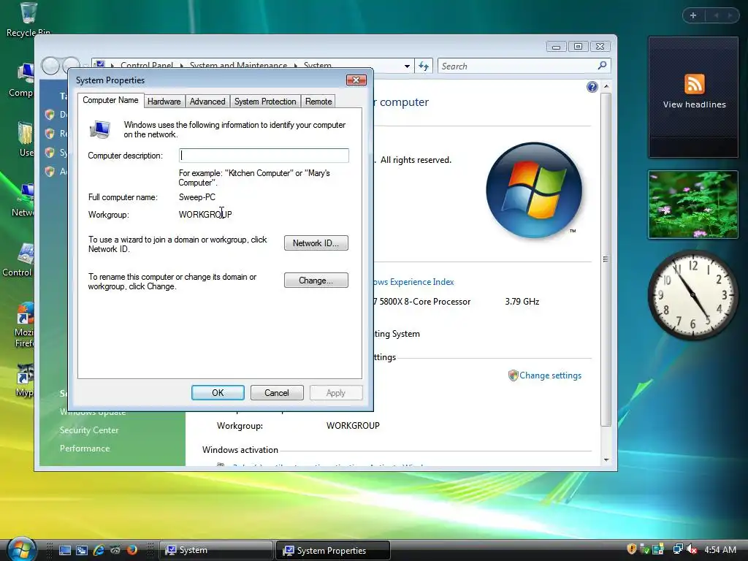This screenshot has width=748, height=561.
Task: Click the analog clock gadget
Action: coord(693,295)
